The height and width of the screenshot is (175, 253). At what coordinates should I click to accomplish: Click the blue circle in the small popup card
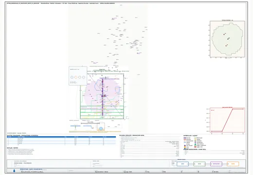coord(72,77)
